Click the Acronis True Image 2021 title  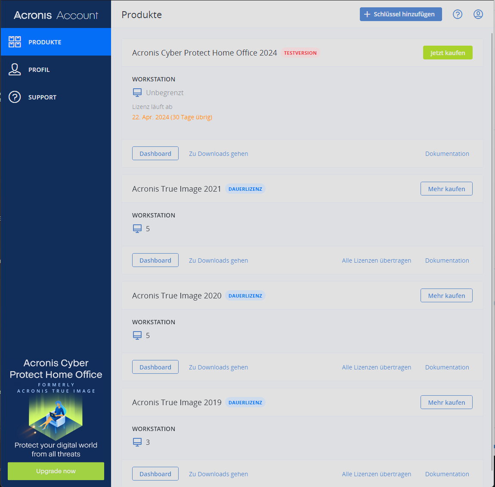[x=176, y=189]
